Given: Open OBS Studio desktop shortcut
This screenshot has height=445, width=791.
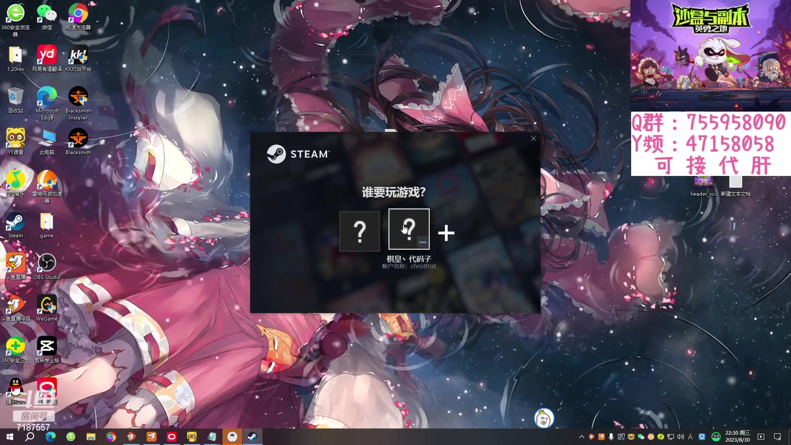Looking at the screenshot, I should 47,267.
